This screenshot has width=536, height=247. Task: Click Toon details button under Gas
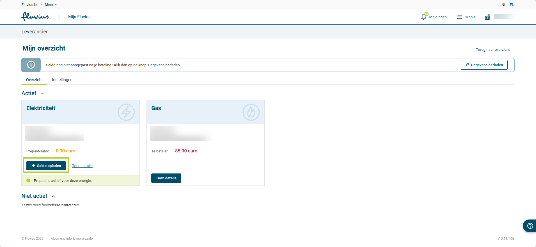tap(166, 178)
